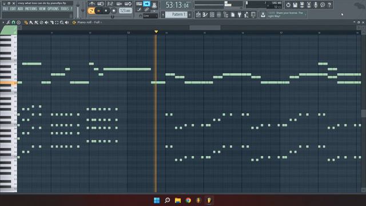Image resolution: width=366 pixels, height=206 pixels.
Task: Expand the hint bar news arrow
Action: (x=305, y=14)
